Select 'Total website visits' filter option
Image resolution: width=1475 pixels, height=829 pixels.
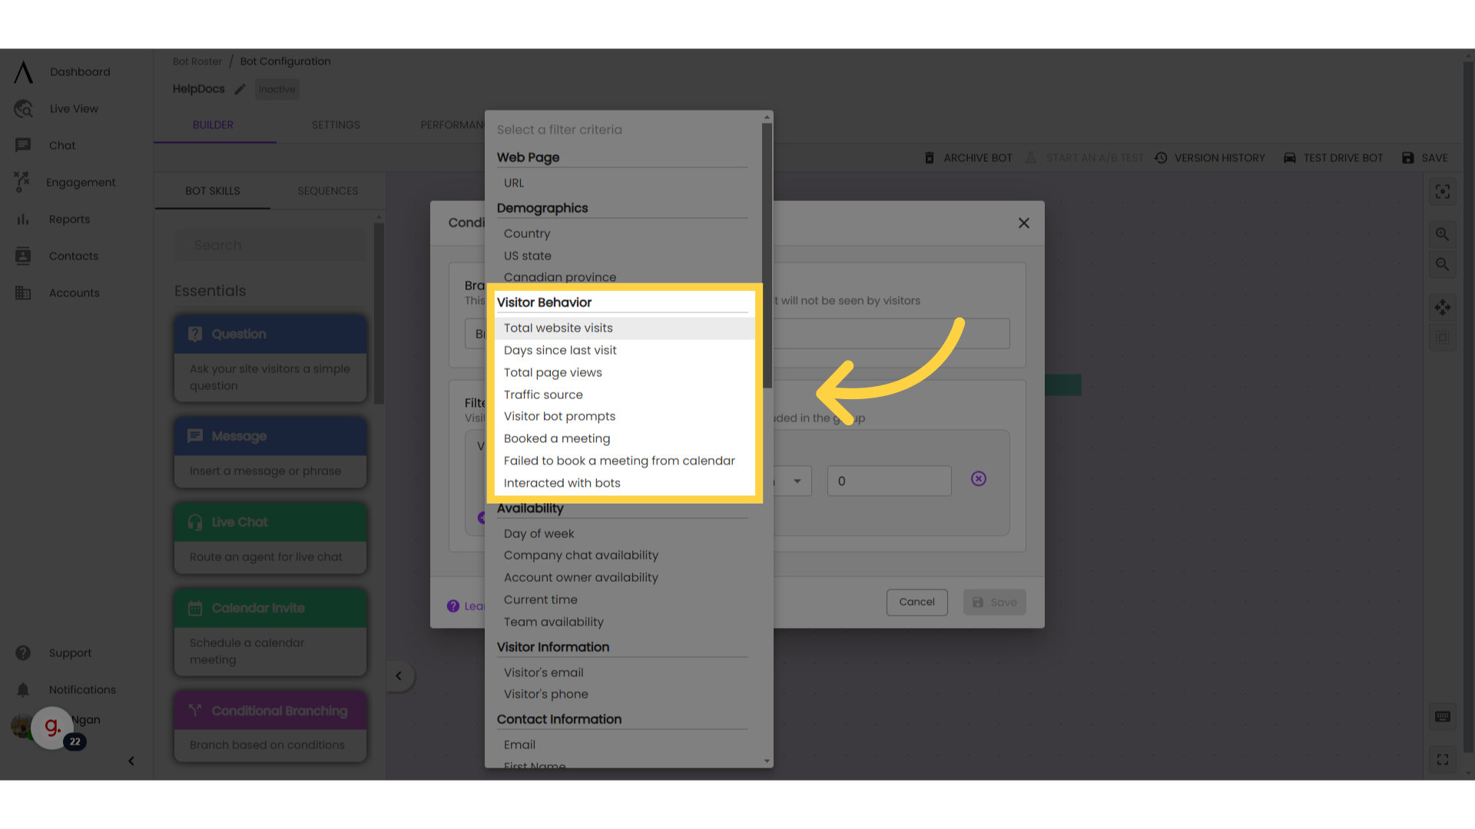point(559,328)
